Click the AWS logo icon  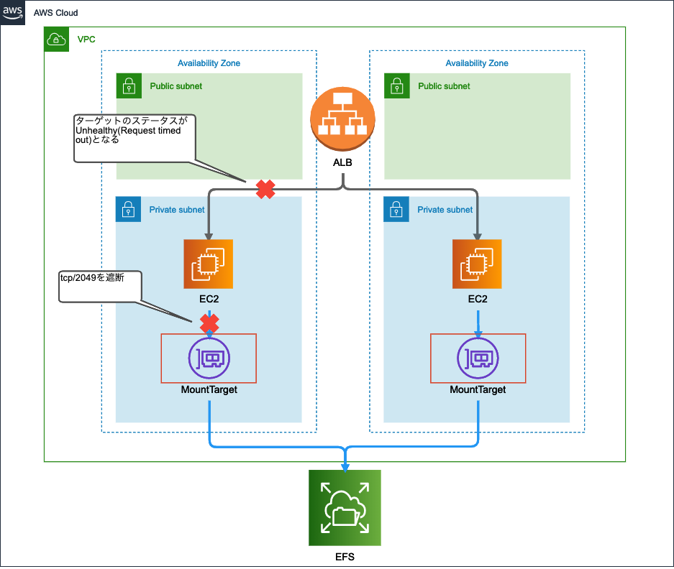pyautogui.click(x=12, y=12)
